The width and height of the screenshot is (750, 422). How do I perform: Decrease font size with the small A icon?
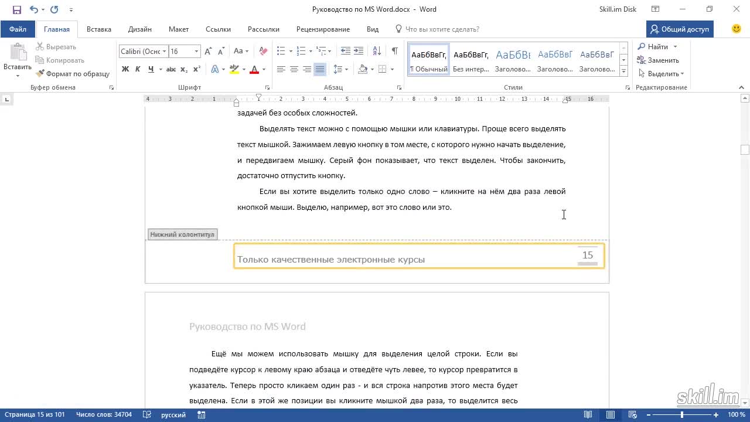tap(220, 52)
